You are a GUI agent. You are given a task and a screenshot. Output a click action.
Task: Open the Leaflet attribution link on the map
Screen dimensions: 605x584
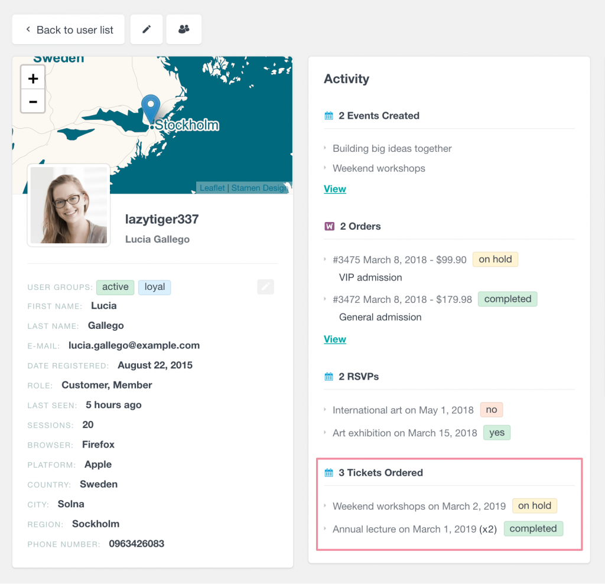pos(212,188)
